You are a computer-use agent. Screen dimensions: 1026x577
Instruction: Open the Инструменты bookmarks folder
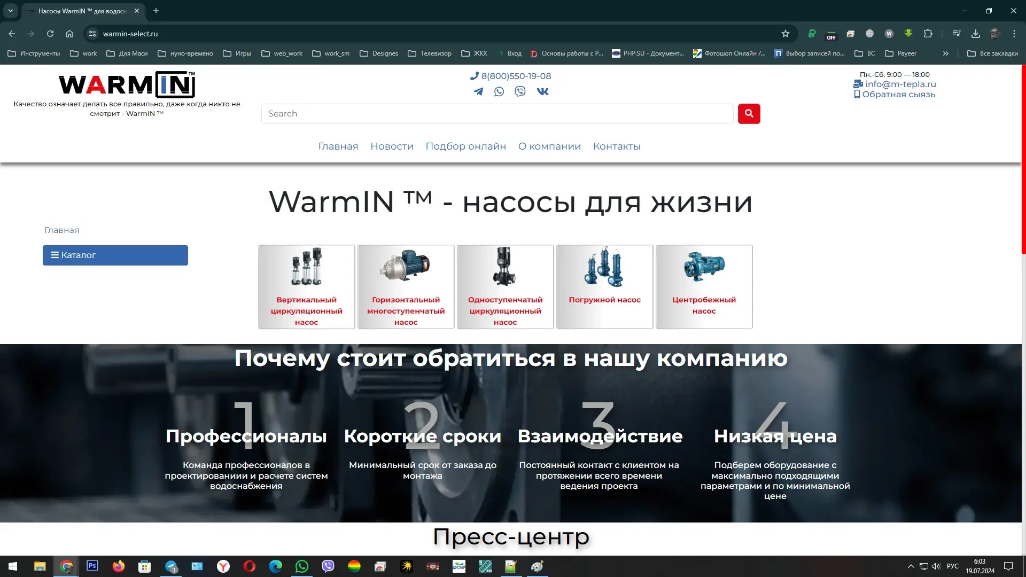pos(34,53)
